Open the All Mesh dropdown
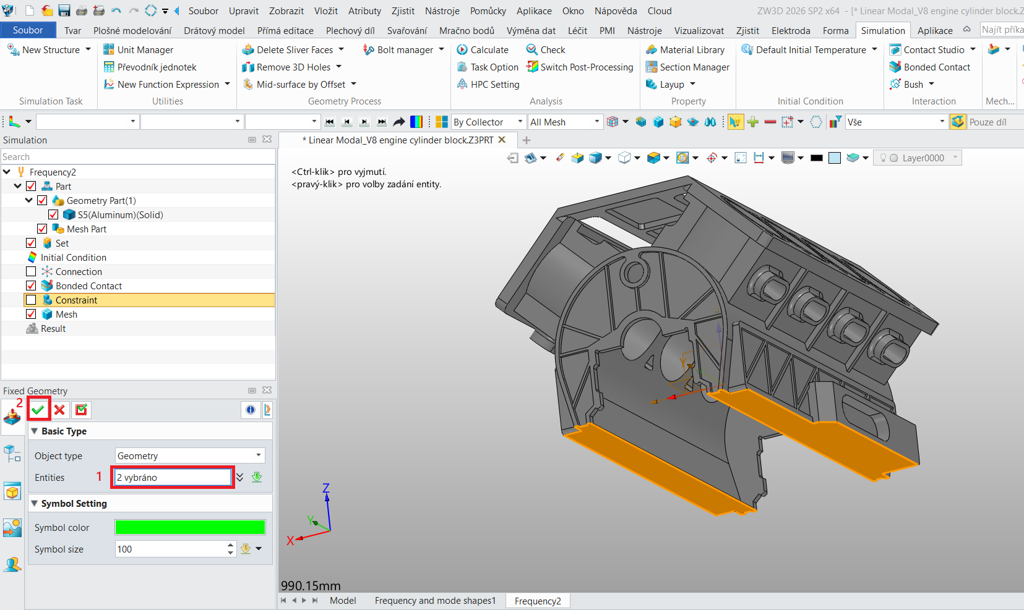1024x610 pixels. (565, 122)
